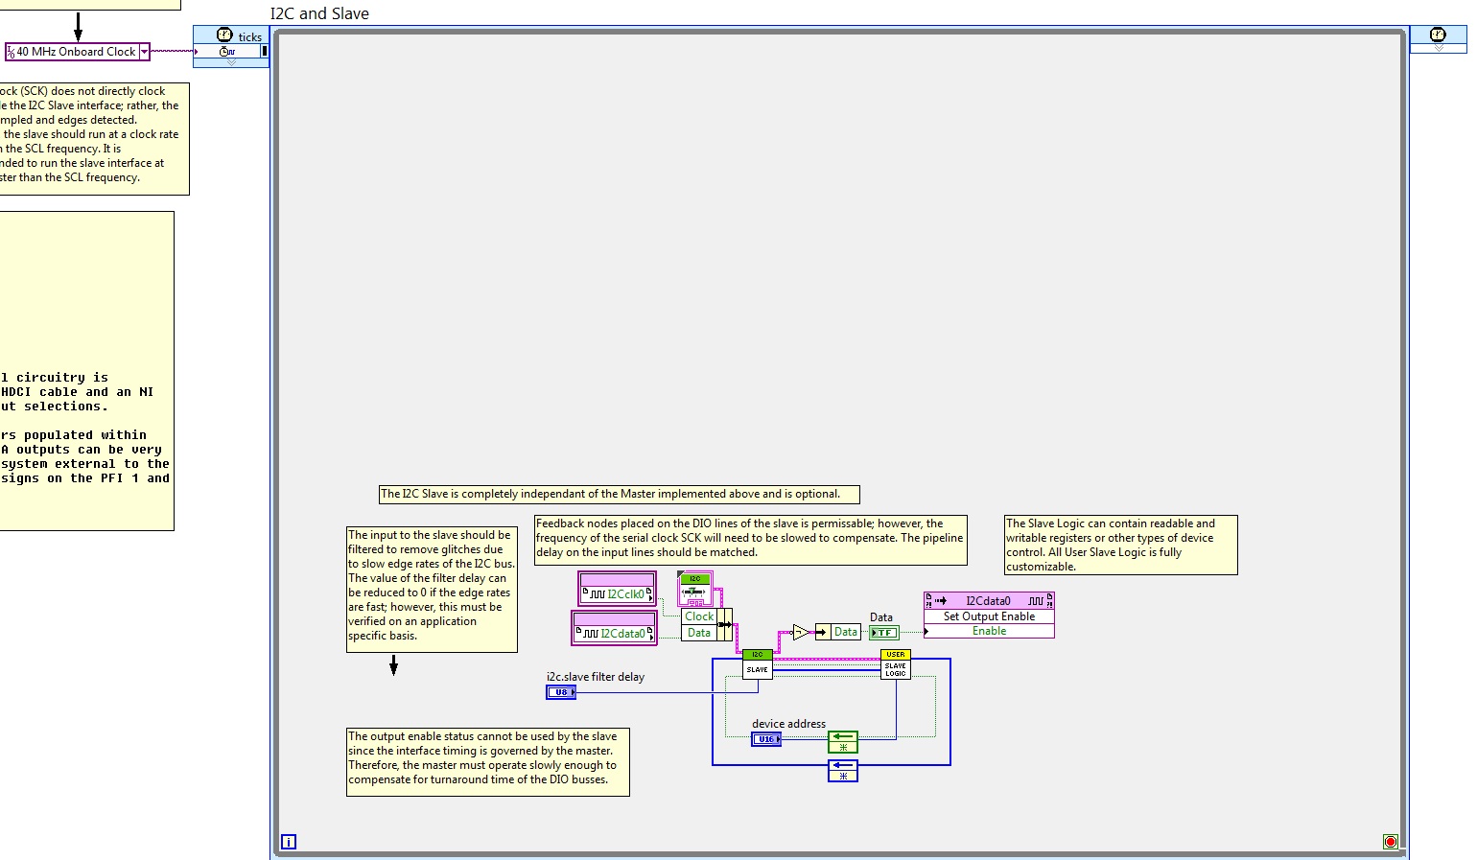Click the green feedback node
Image resolution: width=1477 pixels, height=860 pixels.
click(843, 742)
